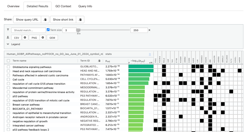The width and height of the screenshot is (249, 132).
Task: Tick the Glioblastoma signaling pathways checkbox
Action: click(8, 67)
